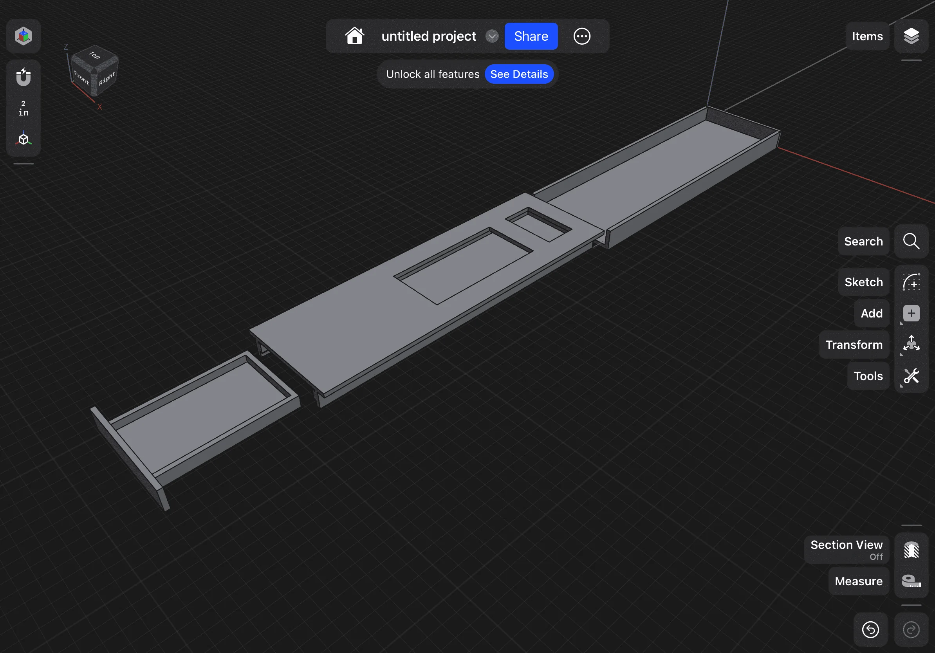This screenshot has height=653, width=935.
Task: Select the Right face of view cube
Action: click(x=106, y=78)
